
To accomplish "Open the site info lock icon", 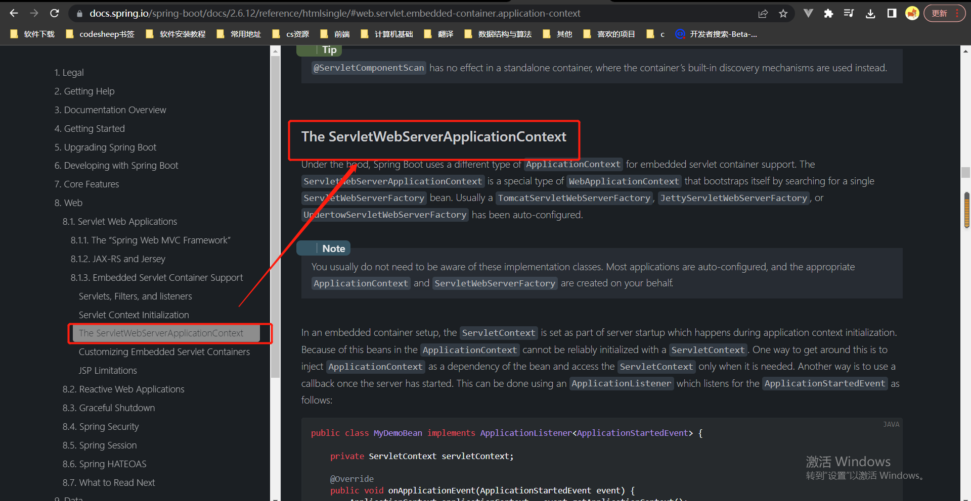I will 79,14.
